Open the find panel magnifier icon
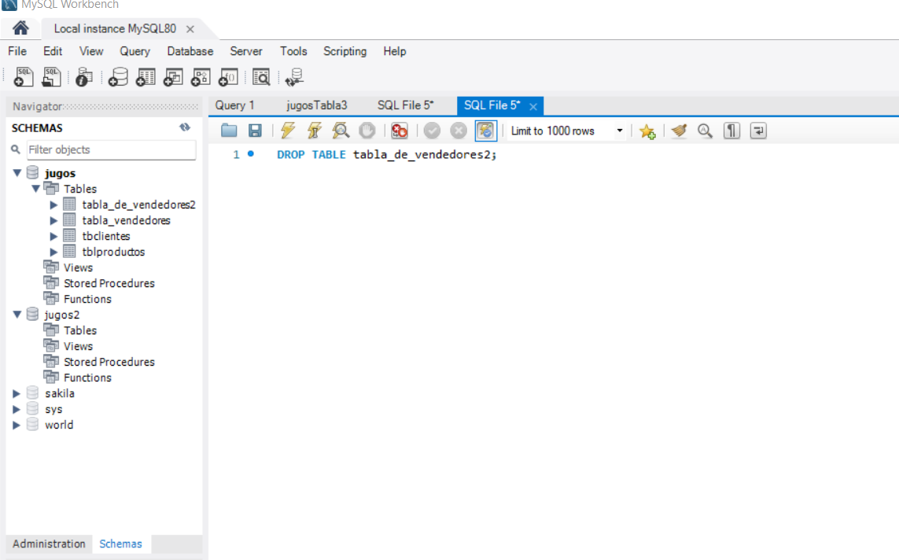899x560 pixels. coord(706,131)
